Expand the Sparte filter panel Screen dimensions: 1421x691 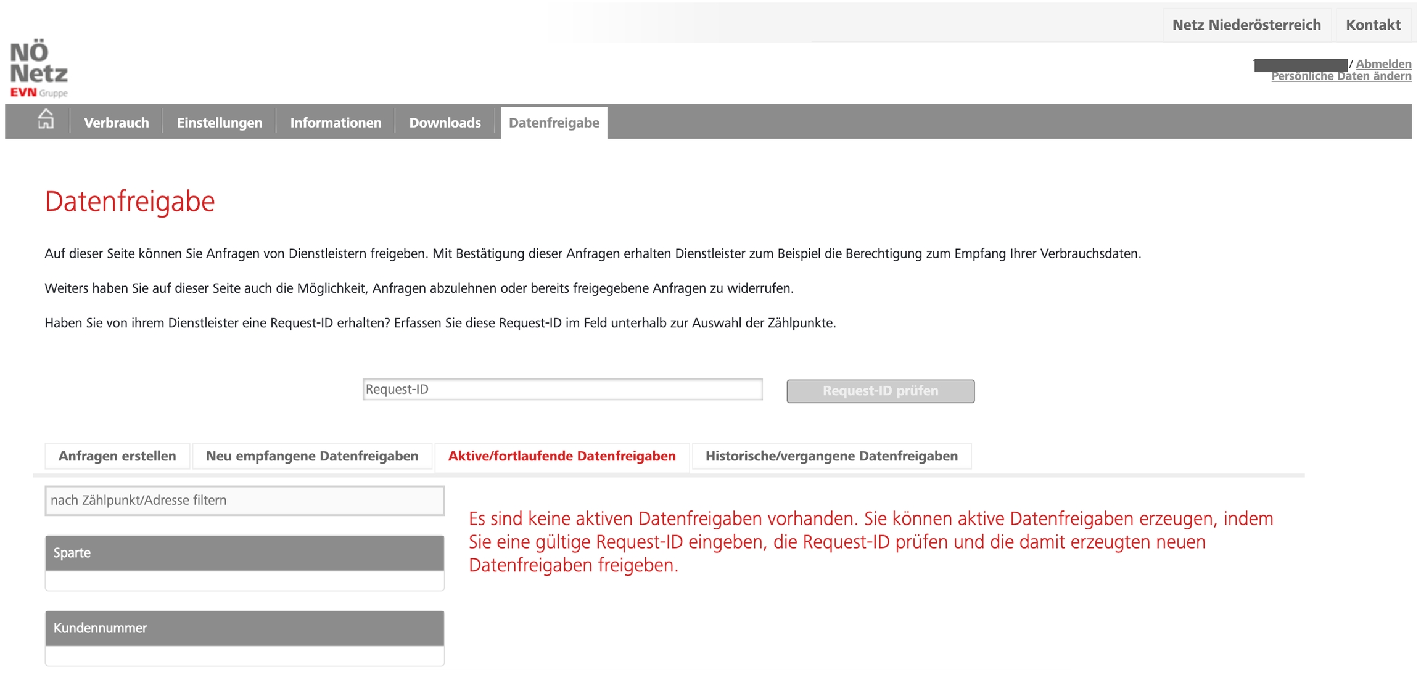pos(244,553)
